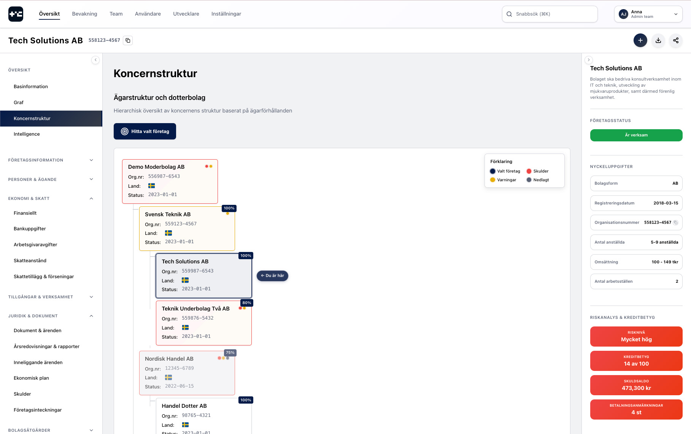Copy the organization number 558123-4567
This screenshot has width=691, height=434.
pyautogui.click(x=128, y=40)
